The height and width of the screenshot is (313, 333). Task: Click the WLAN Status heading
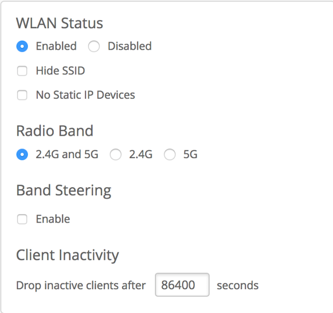coord(59,23)
